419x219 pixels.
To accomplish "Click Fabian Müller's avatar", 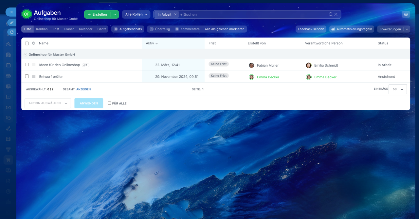I will 251,65.
